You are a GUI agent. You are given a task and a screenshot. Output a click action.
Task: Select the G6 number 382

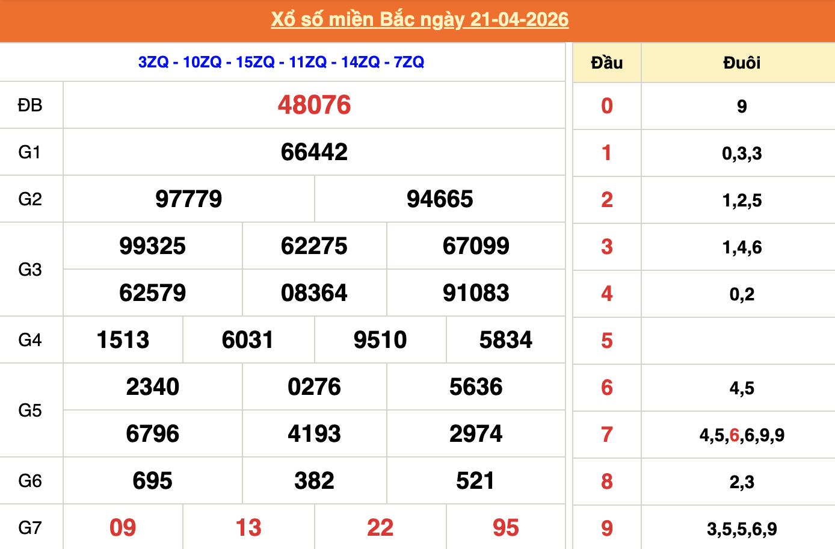(x=314, y=481)
